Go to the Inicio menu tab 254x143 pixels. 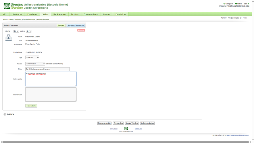tap(5, 14)
